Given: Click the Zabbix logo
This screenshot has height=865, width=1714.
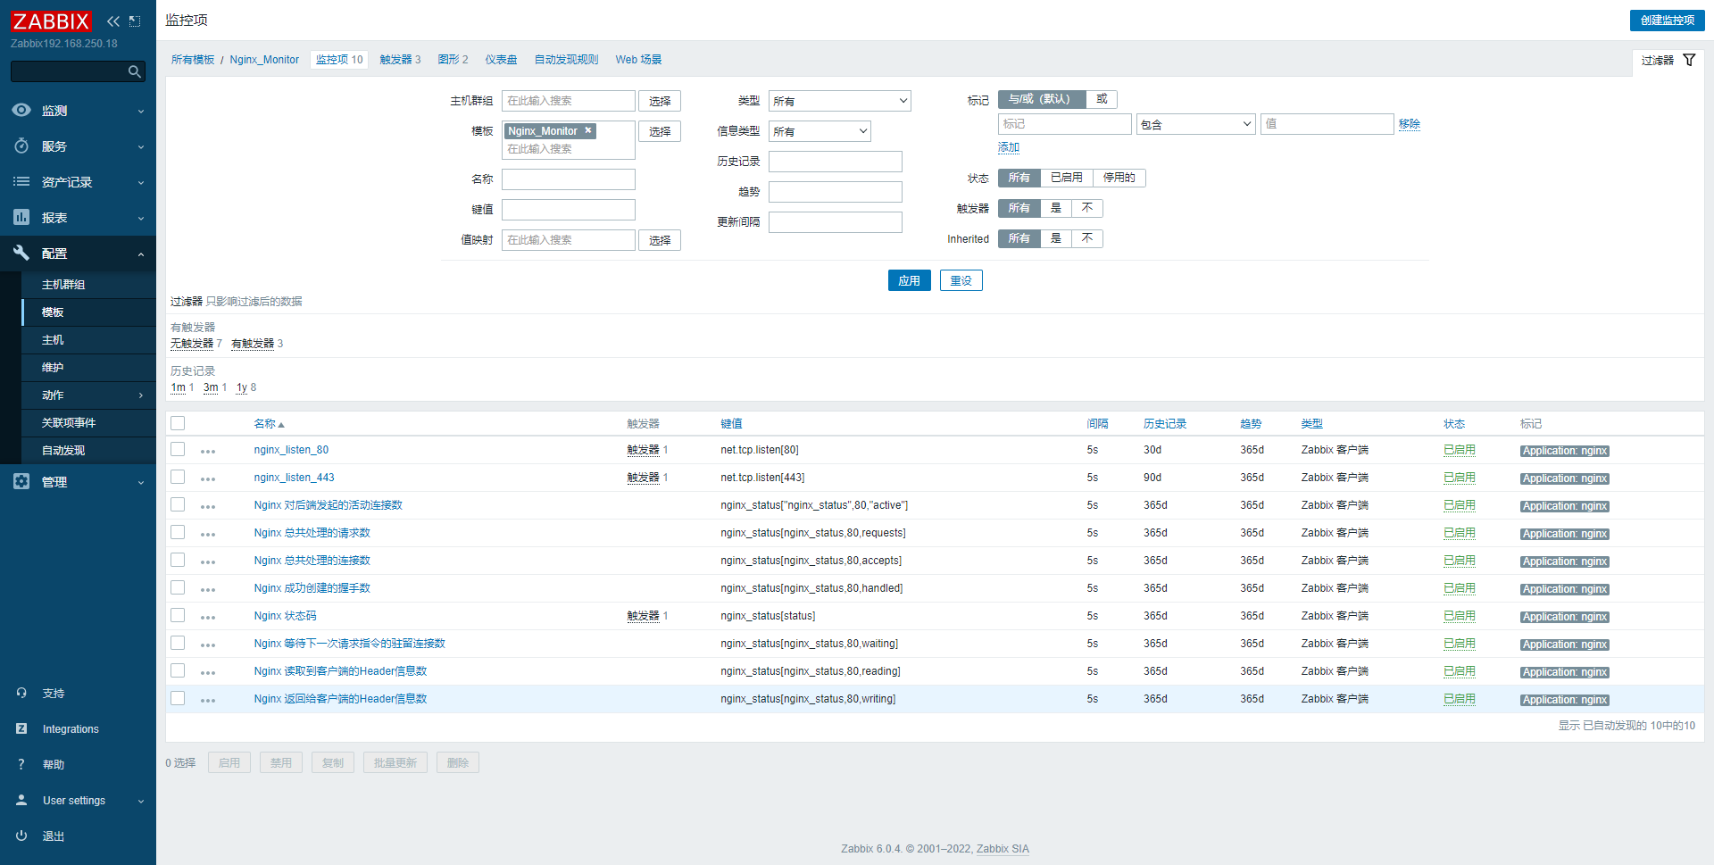Looking at the screenshot, I should pyautogui.click(x=51, y=21).
